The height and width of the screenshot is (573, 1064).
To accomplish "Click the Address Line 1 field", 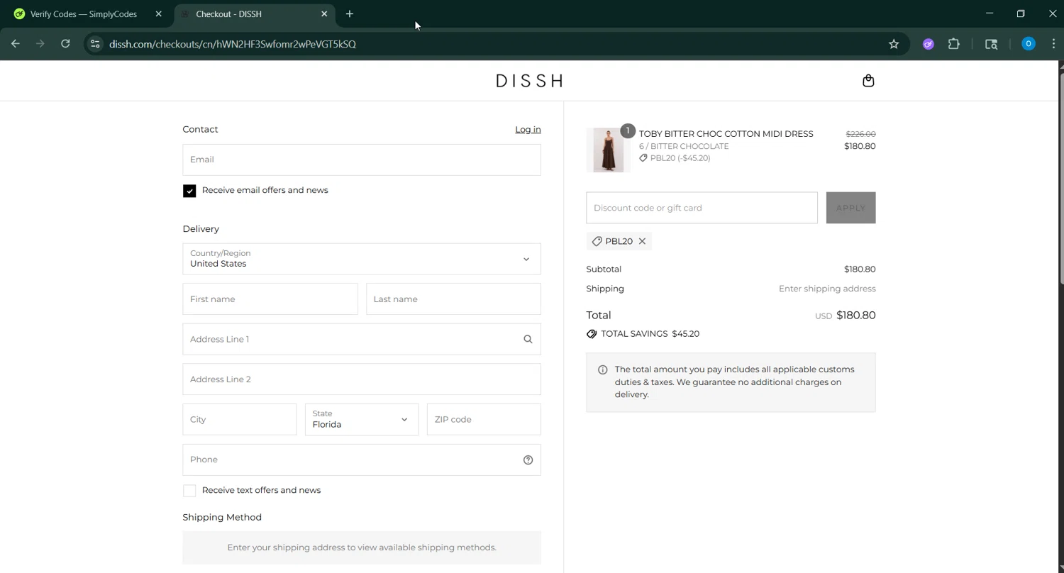I will [x=362, y=339].
